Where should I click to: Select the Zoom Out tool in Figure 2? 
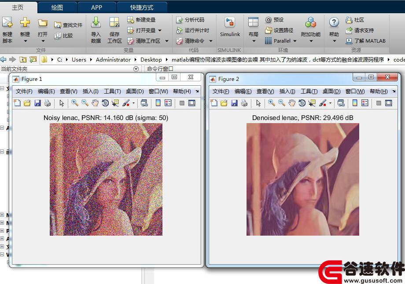coord(282,103)
